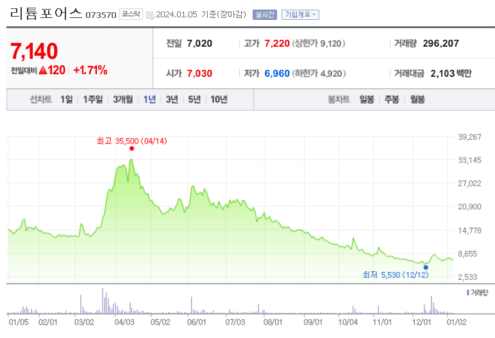Click the 거래대금 value 2,103 백만
The height and width of the screenshot is (338, 495).
(451, 74)
